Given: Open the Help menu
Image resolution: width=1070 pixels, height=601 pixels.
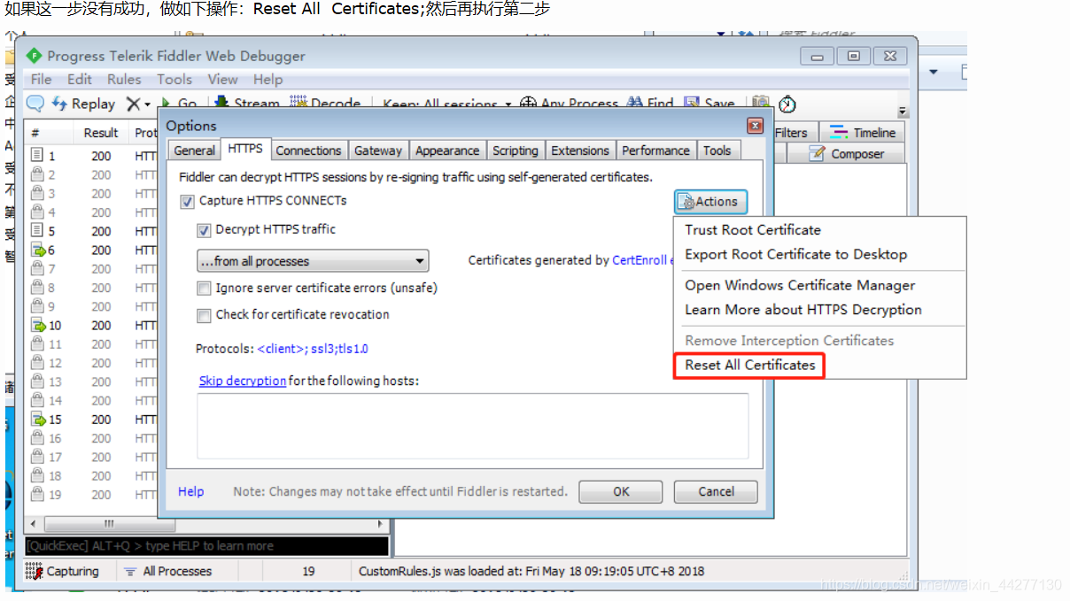Looking at the screenshot, I should point(267,79).
